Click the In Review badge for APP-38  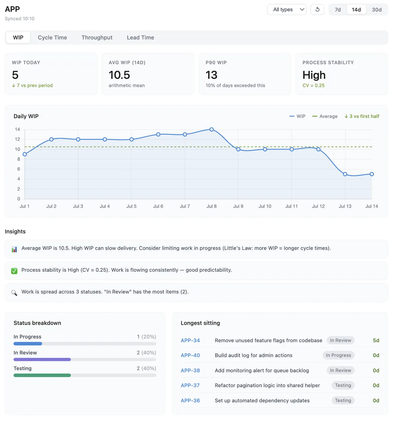[340, 370]
